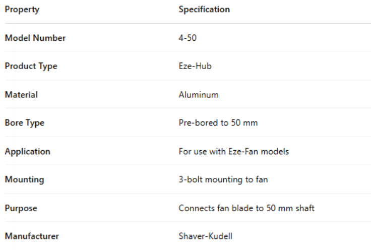The width and height of the screenshot is (371, 252).
Task: Click the Aluminum material value
Action: pos(199,94)
